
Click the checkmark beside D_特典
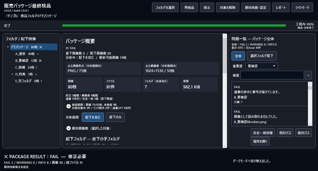[36, 74]
